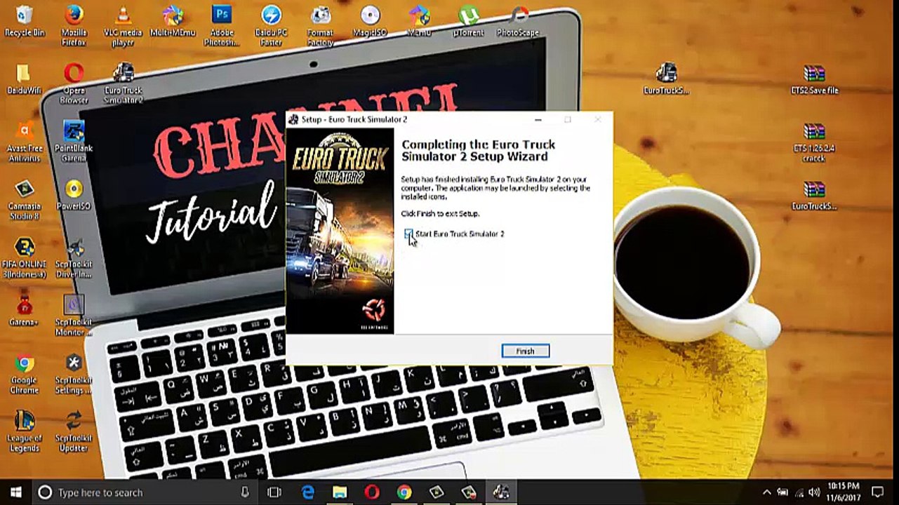Viewport: 899px width, 505px height.
Task: Open ScpToolkit Settings desktop icon
Action: pyautogui.click(x=74, y=373)
